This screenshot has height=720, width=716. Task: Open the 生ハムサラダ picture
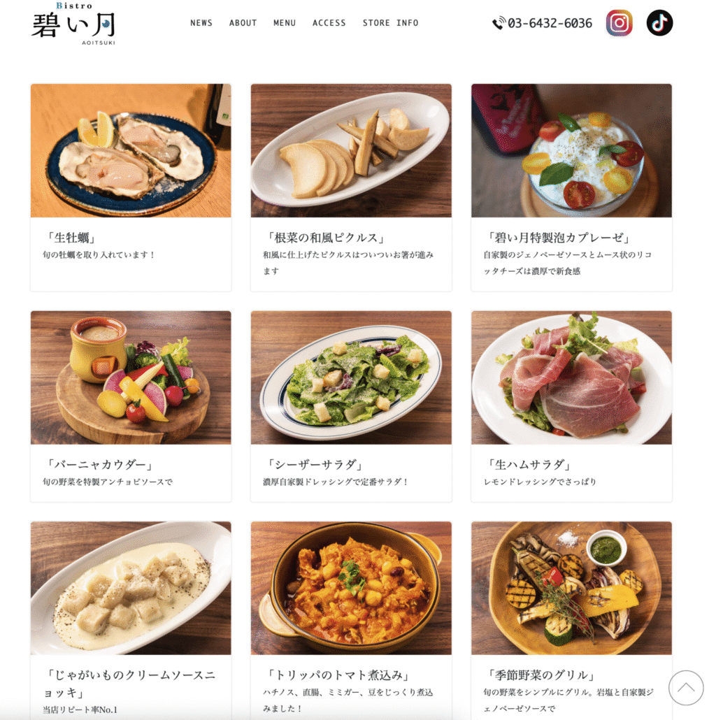click(x=571, y=377)
